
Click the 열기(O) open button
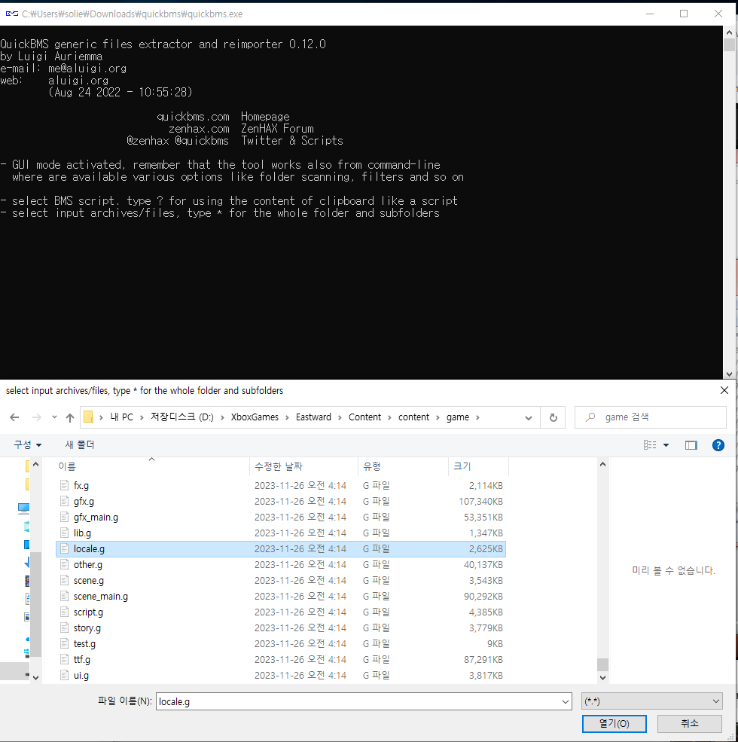pos(614,724)
